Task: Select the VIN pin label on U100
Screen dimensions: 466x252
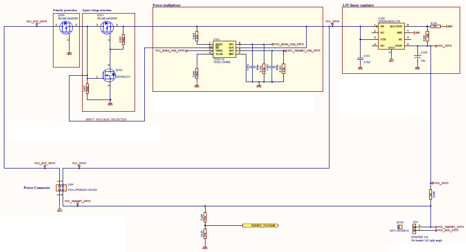Action: click(383, 39)
